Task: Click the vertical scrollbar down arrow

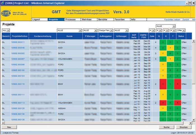Action: pyautogui.click(x=193, y=120)
